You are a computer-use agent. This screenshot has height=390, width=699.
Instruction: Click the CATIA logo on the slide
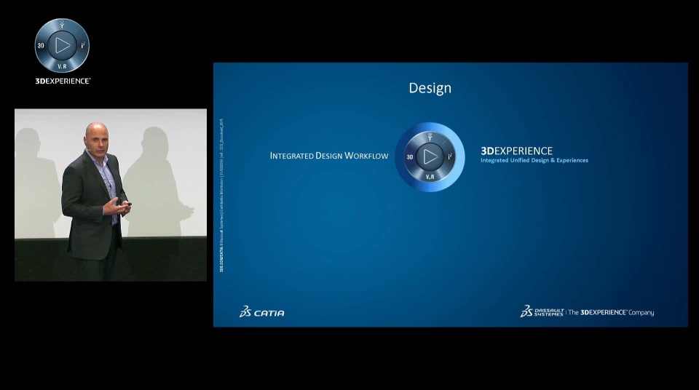click(x=261, y=312)
